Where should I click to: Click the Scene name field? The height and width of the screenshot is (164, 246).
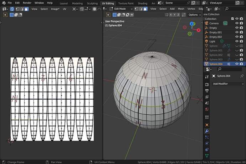(x=175, y=3)
